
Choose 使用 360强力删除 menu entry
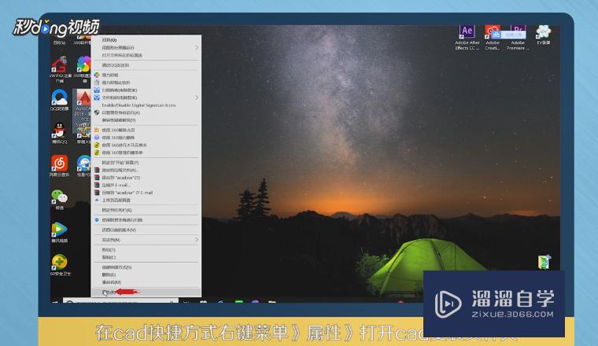[x=146, y=138]
